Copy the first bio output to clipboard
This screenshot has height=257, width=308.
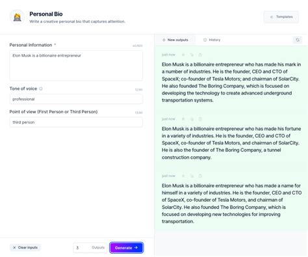tap(192, 55)
